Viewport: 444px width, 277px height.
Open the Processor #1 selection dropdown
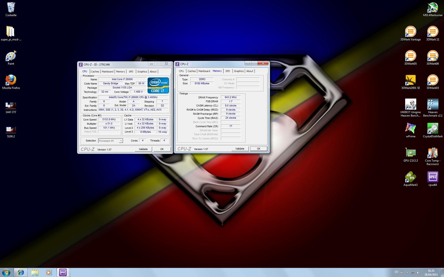click(x=110, y=141)
